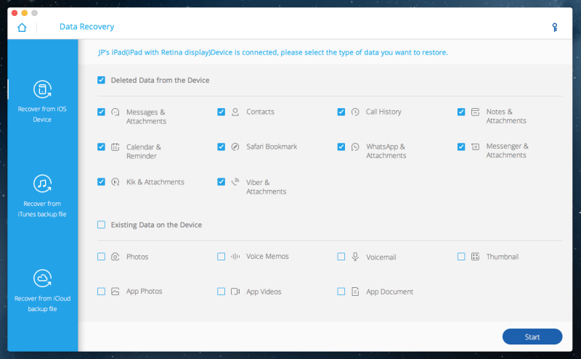Screen dimensions: 581x359
Task: Click the Start button
Action: pos(532,337)
